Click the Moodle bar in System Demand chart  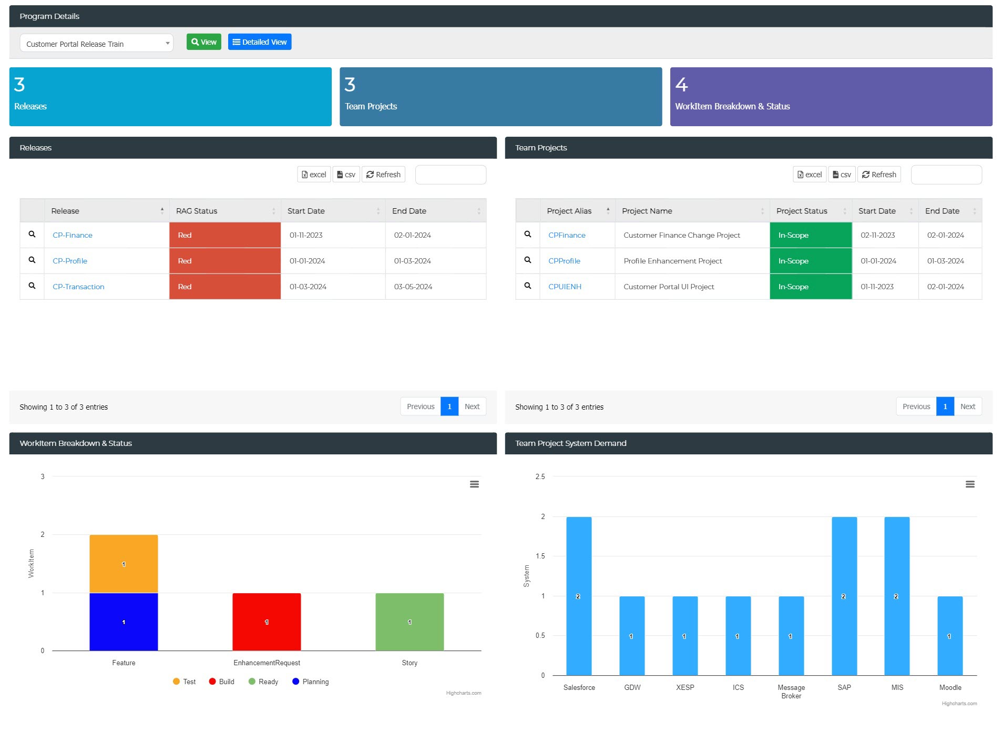click(x=950, y=636)
